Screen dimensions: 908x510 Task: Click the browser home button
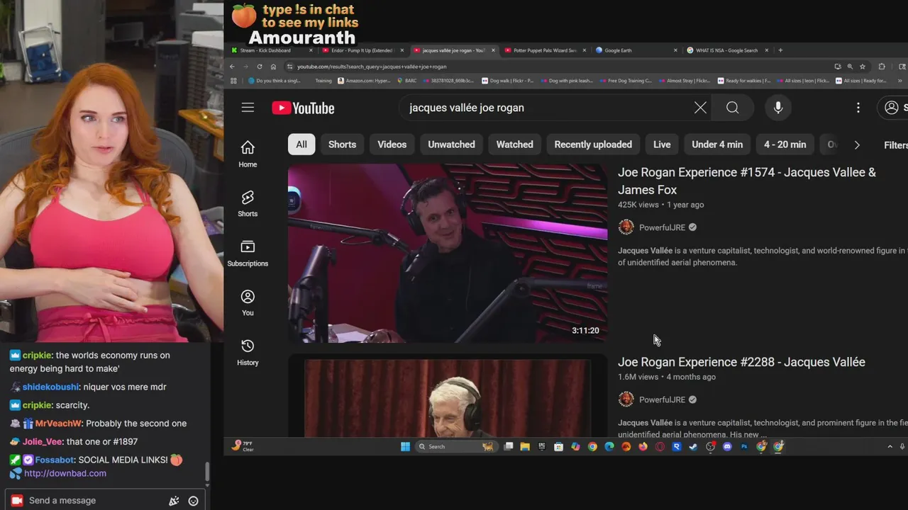(273, 67)
